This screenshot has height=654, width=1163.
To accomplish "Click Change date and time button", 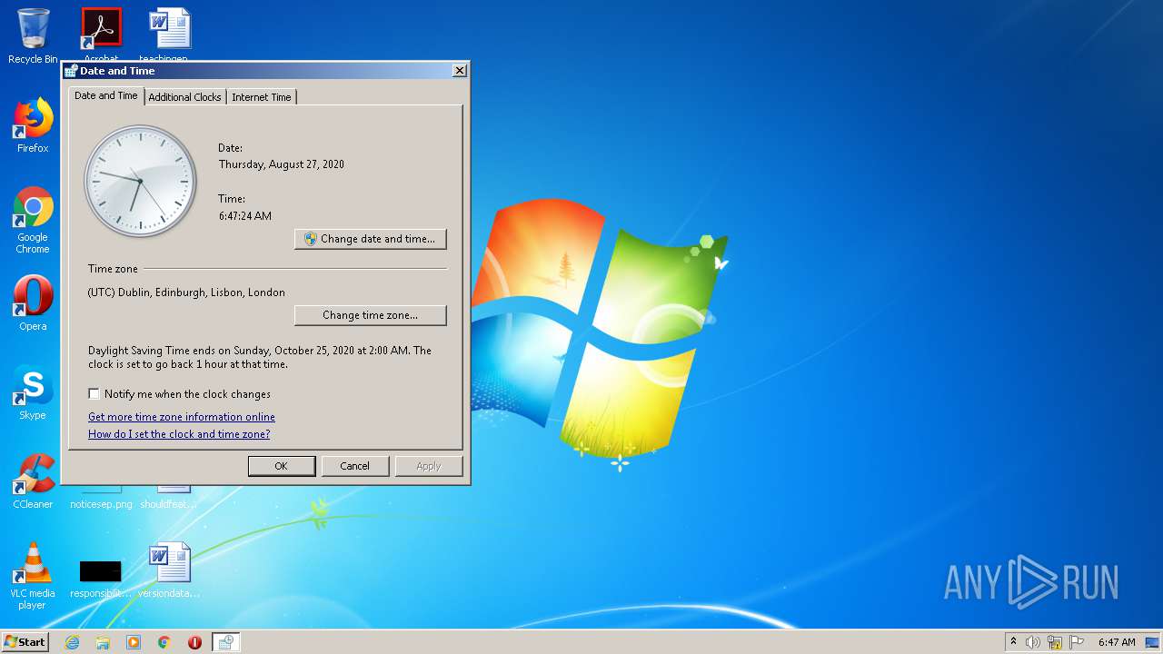I will point(370,239).
